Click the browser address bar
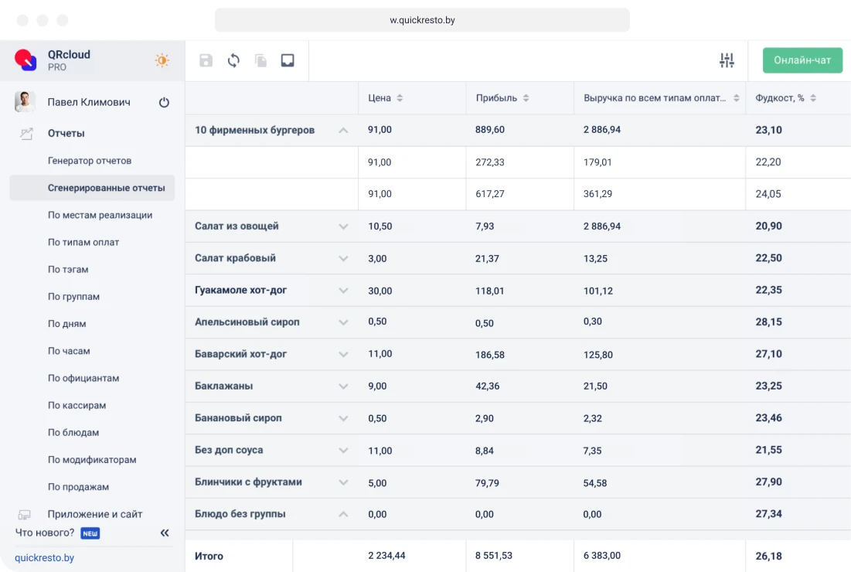This screenshot has height=572, width=851. [422, 20]
